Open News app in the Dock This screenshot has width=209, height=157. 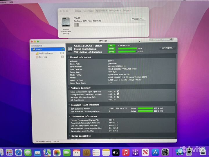click(x=145, y=152)
